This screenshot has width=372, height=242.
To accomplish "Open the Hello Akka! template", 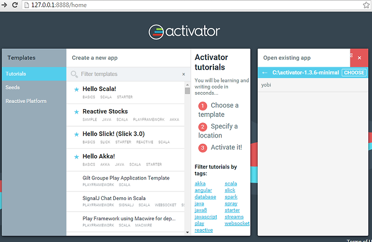I will [126, 160].
